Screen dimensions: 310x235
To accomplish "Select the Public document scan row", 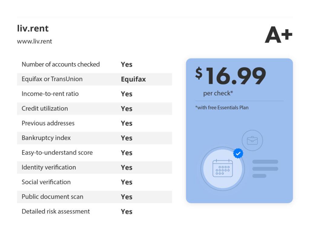I will tap(94, 197).
